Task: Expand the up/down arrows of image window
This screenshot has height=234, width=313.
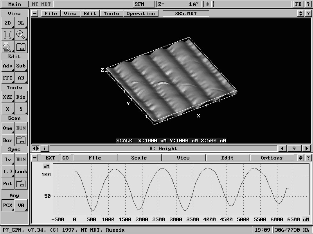Action: 301,13
